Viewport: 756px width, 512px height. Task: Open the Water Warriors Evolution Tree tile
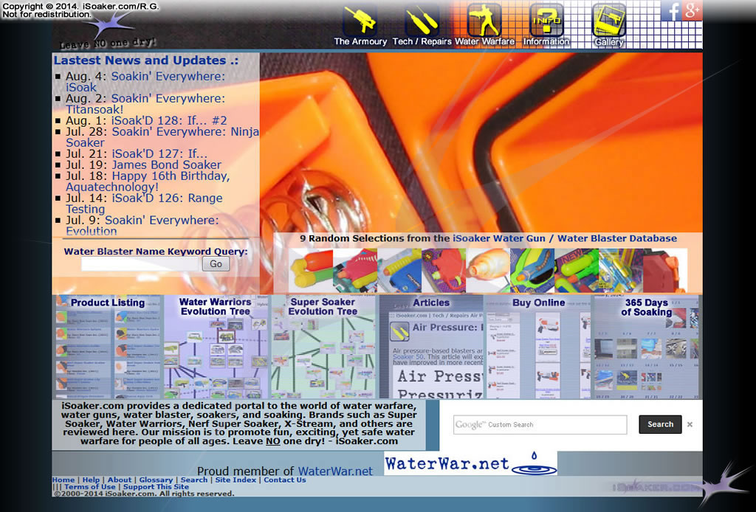(216, 347)
